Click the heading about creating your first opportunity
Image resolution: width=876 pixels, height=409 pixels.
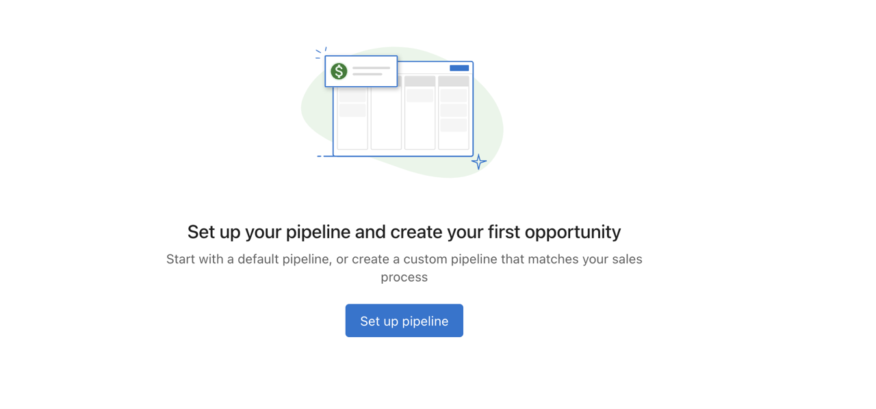point(404,232)
